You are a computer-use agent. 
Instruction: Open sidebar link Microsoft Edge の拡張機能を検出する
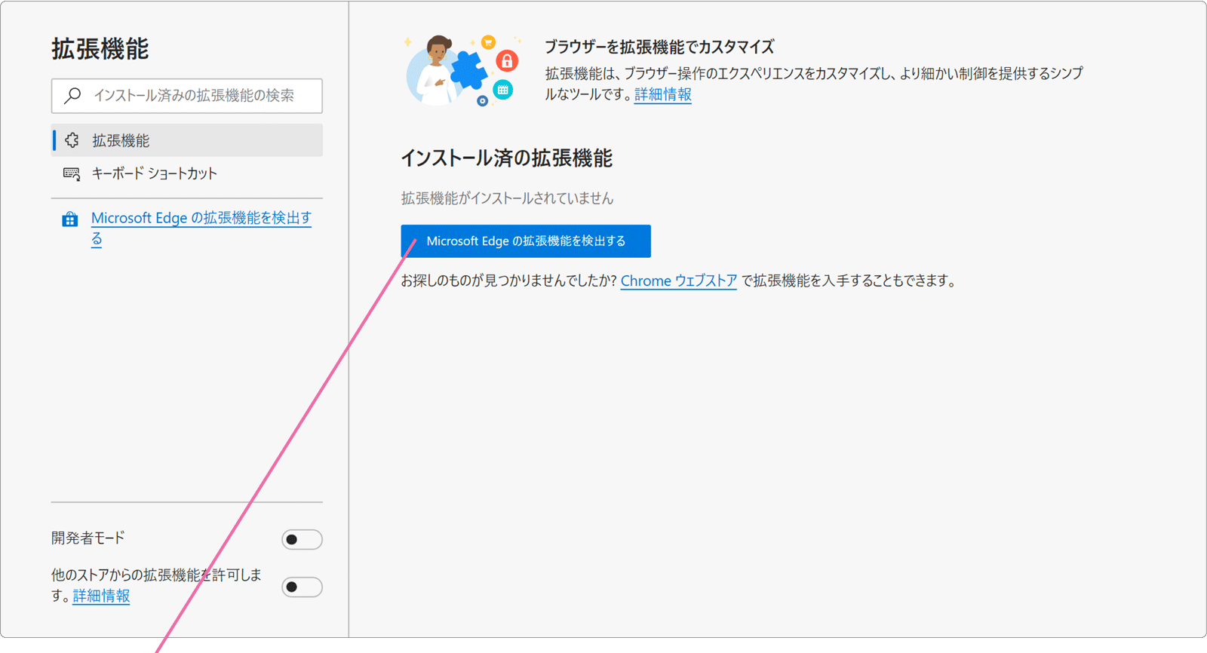click(201, 228)
